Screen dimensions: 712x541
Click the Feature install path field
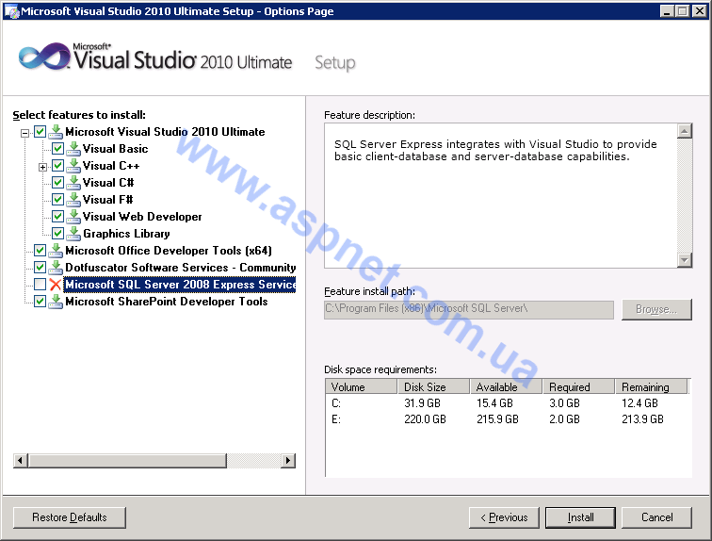(x=469, y=309)
